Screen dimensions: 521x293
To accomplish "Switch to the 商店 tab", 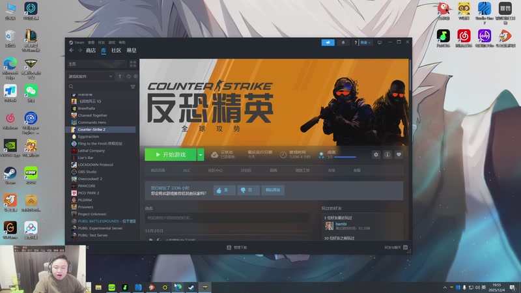I will 91,51.
